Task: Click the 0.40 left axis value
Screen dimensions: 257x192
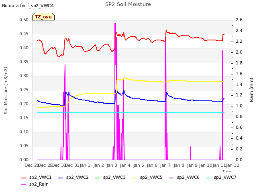Action: click(x=24, y=48)
